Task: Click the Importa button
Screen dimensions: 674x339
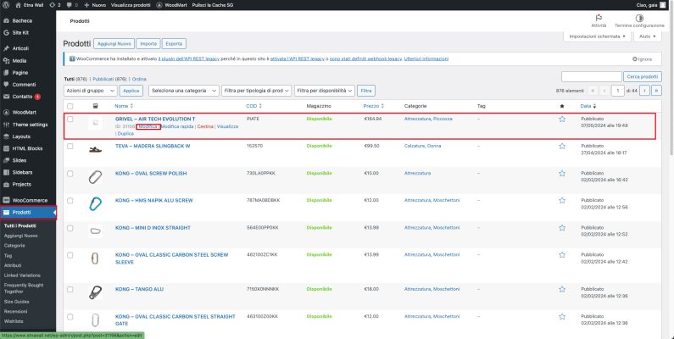Action: click(148, 44)
